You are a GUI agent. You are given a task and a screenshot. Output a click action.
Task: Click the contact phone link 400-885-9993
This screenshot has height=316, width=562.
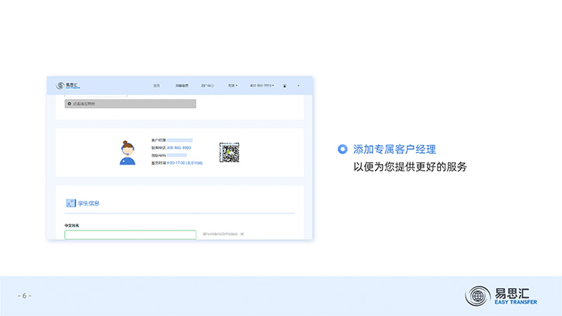pos(179,148)
